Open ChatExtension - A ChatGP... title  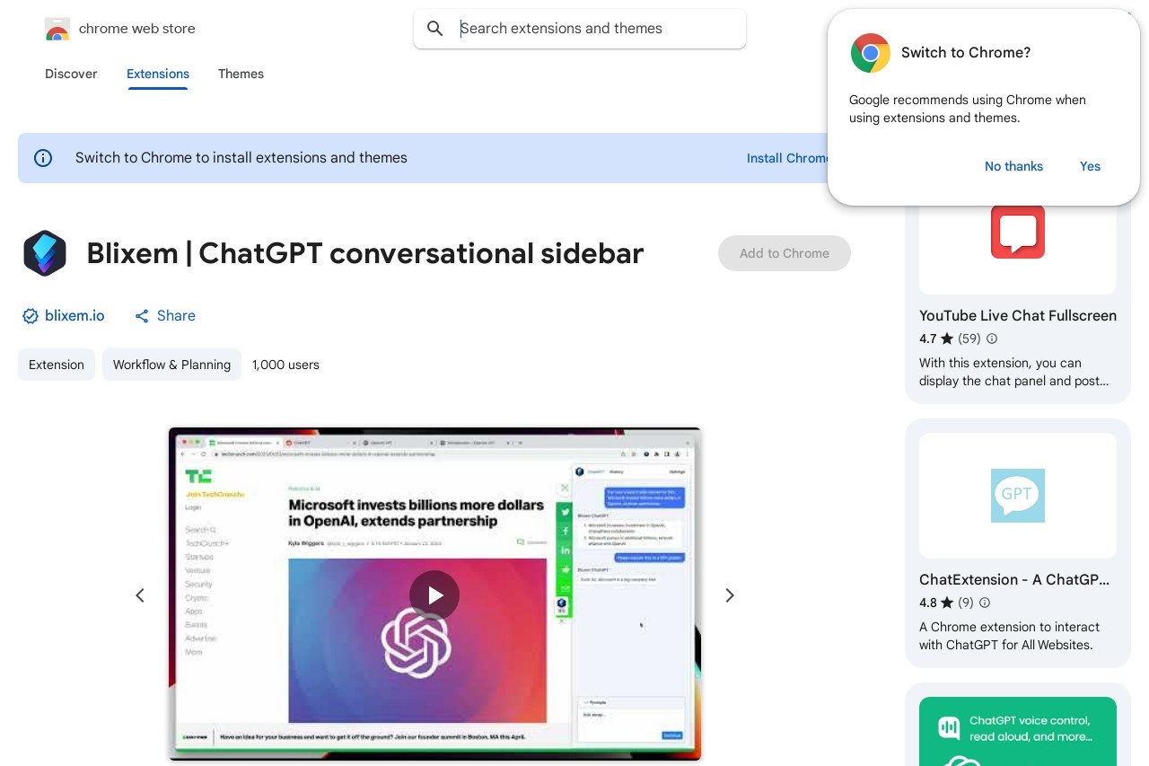click(1014, 580)
